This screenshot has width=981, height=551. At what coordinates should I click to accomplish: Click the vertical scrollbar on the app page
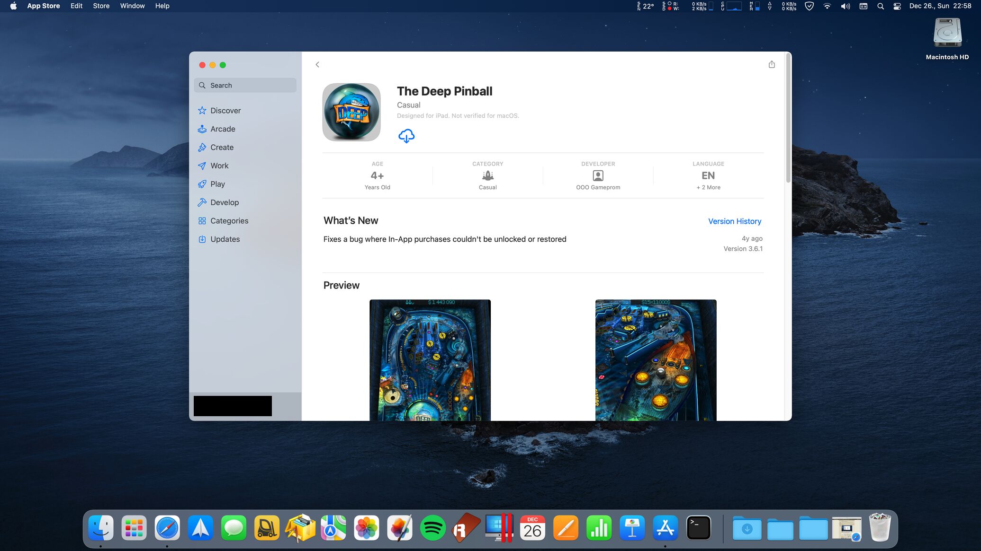pos(788,118)
